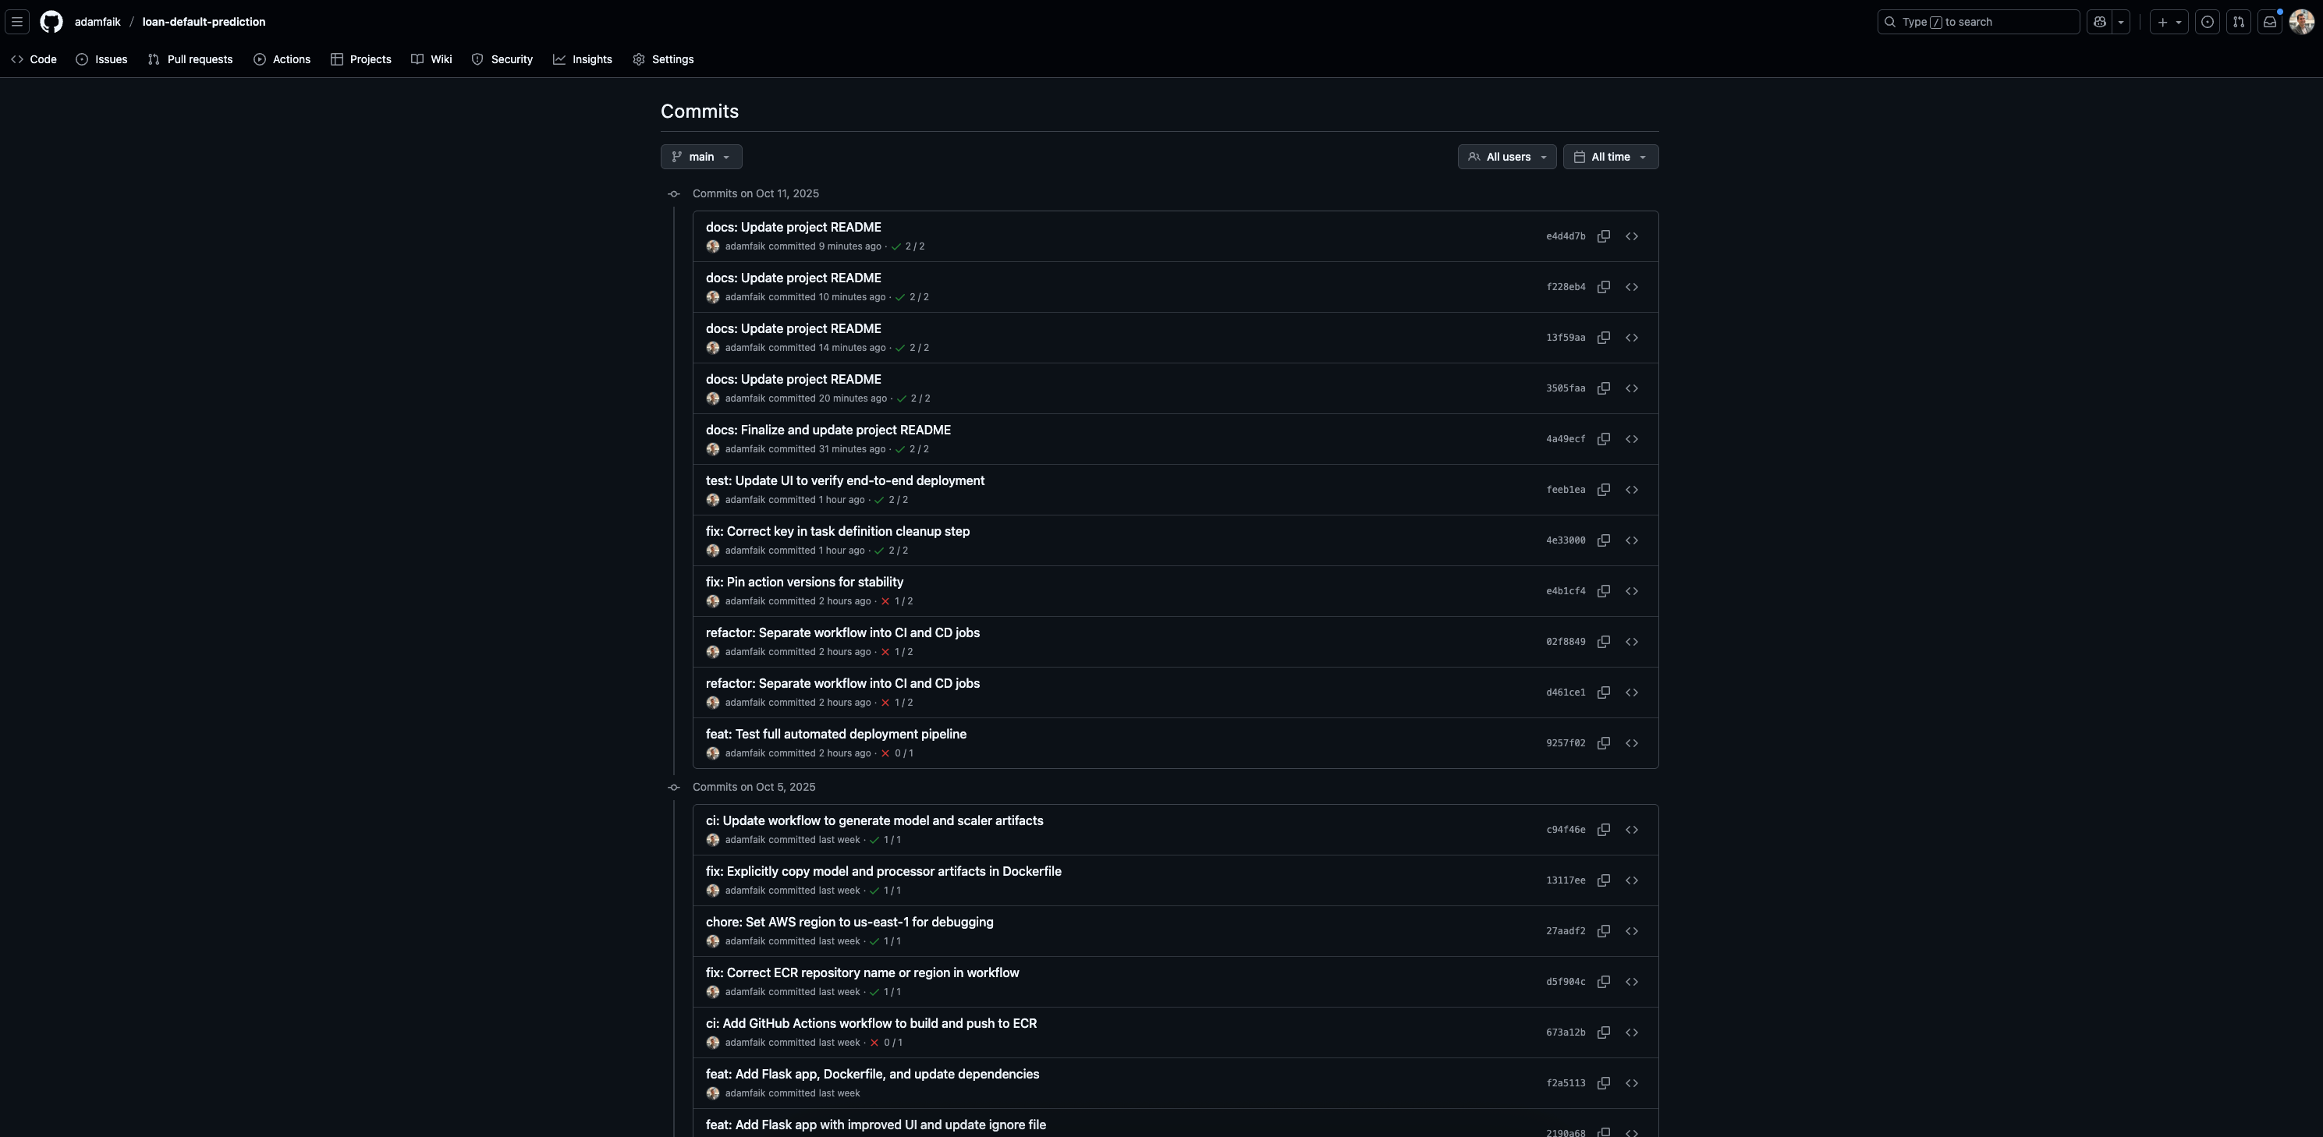Open the loan-default-prediction repository link
Image resolution: width=2323 pixels, height=1137 pixels.
204,22
